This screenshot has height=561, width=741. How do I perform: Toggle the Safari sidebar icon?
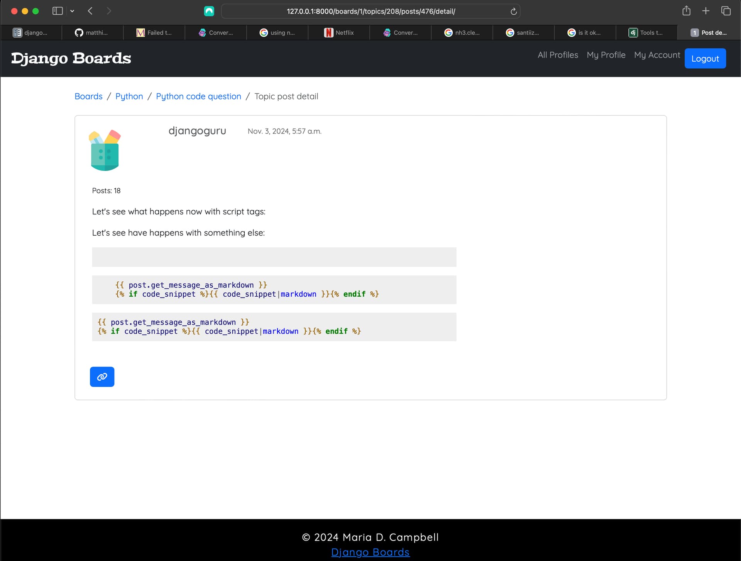click(57, 11)
